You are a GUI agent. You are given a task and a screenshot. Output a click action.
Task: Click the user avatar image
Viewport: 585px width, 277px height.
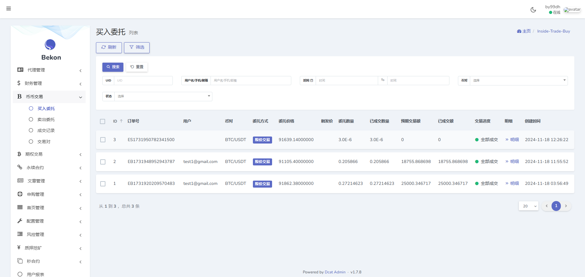pos(572,9)
